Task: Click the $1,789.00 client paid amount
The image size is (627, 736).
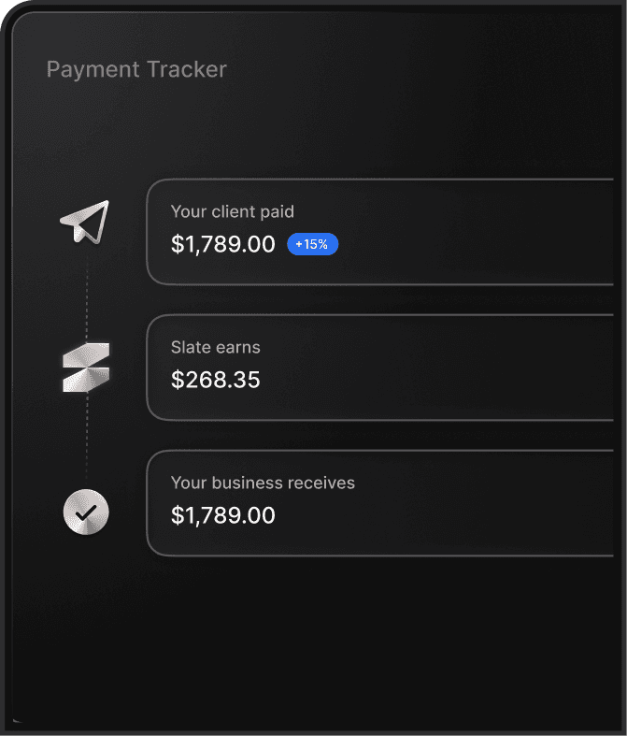Action: tap(223, 245)
